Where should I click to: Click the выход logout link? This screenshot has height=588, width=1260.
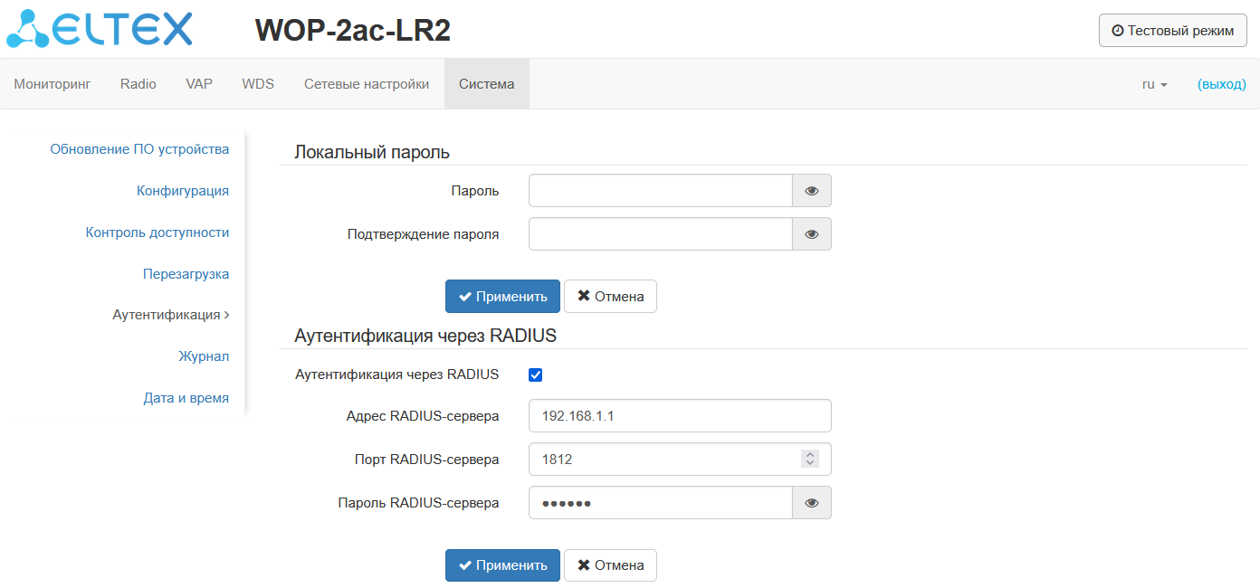[1221, 84]
